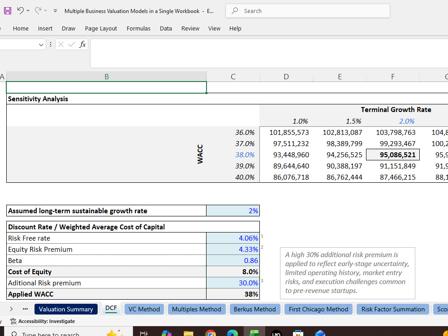Select the Beta value 0.86
The image size is (448, 336).
[x=233, y=260]
